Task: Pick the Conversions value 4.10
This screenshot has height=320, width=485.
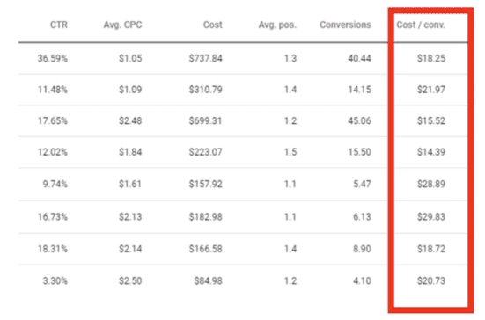Action: 362,280
